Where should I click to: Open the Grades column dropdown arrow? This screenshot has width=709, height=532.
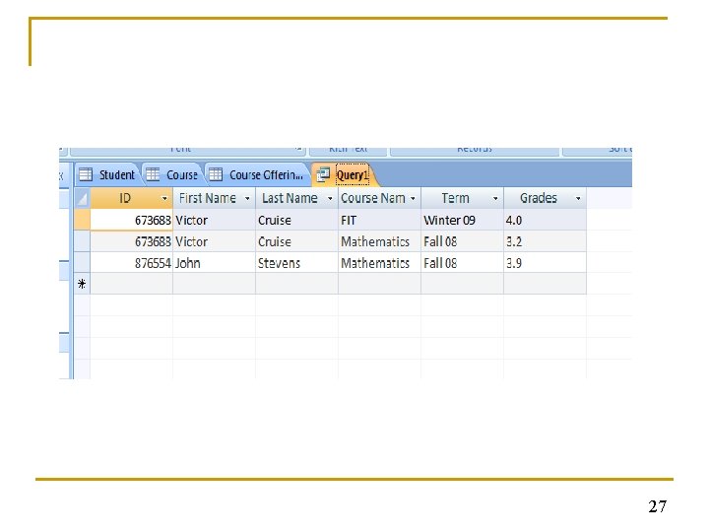[578, 199]
